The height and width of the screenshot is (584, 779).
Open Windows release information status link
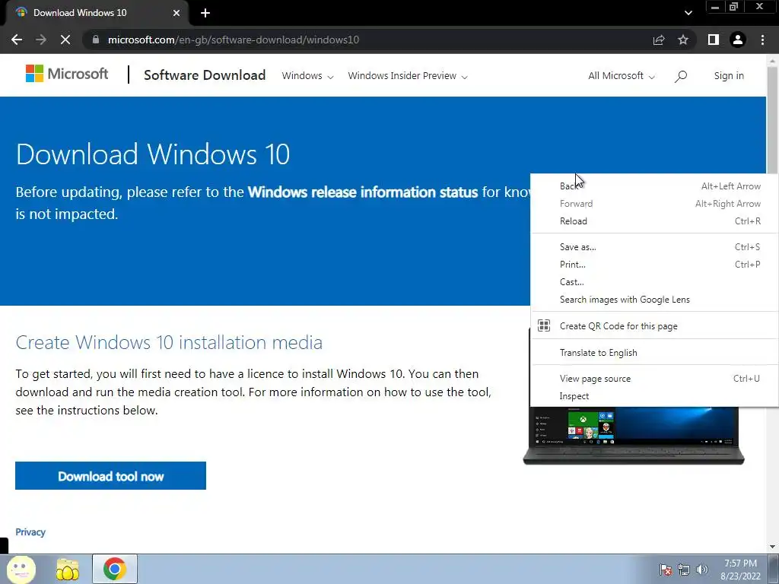(363, 192)
